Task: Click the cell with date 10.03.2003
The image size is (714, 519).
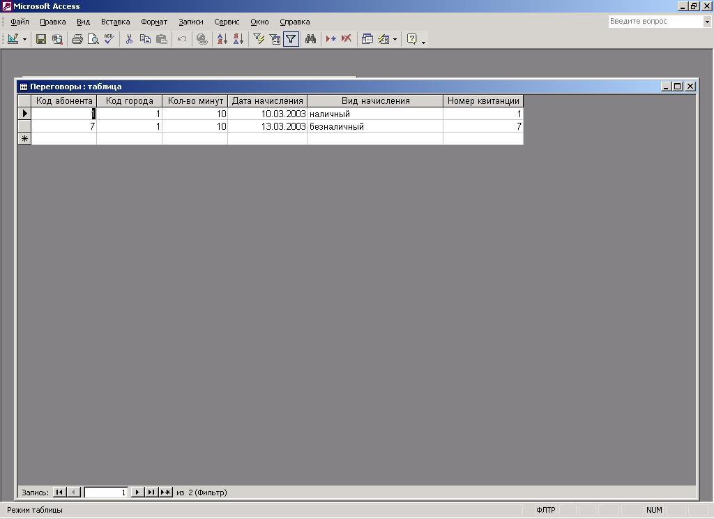Action: (x=268, y=114)
